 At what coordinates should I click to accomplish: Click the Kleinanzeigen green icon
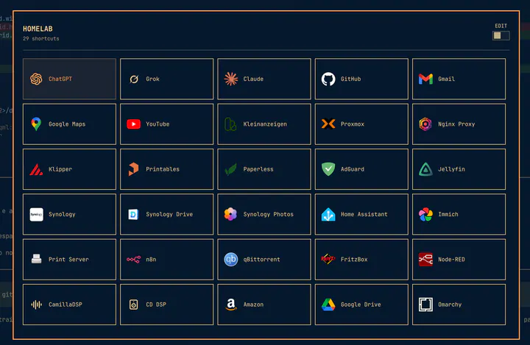[x=230, y=124]
